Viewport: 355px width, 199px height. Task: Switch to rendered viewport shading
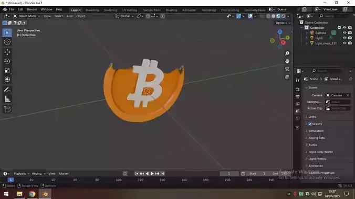pos(284,16)
